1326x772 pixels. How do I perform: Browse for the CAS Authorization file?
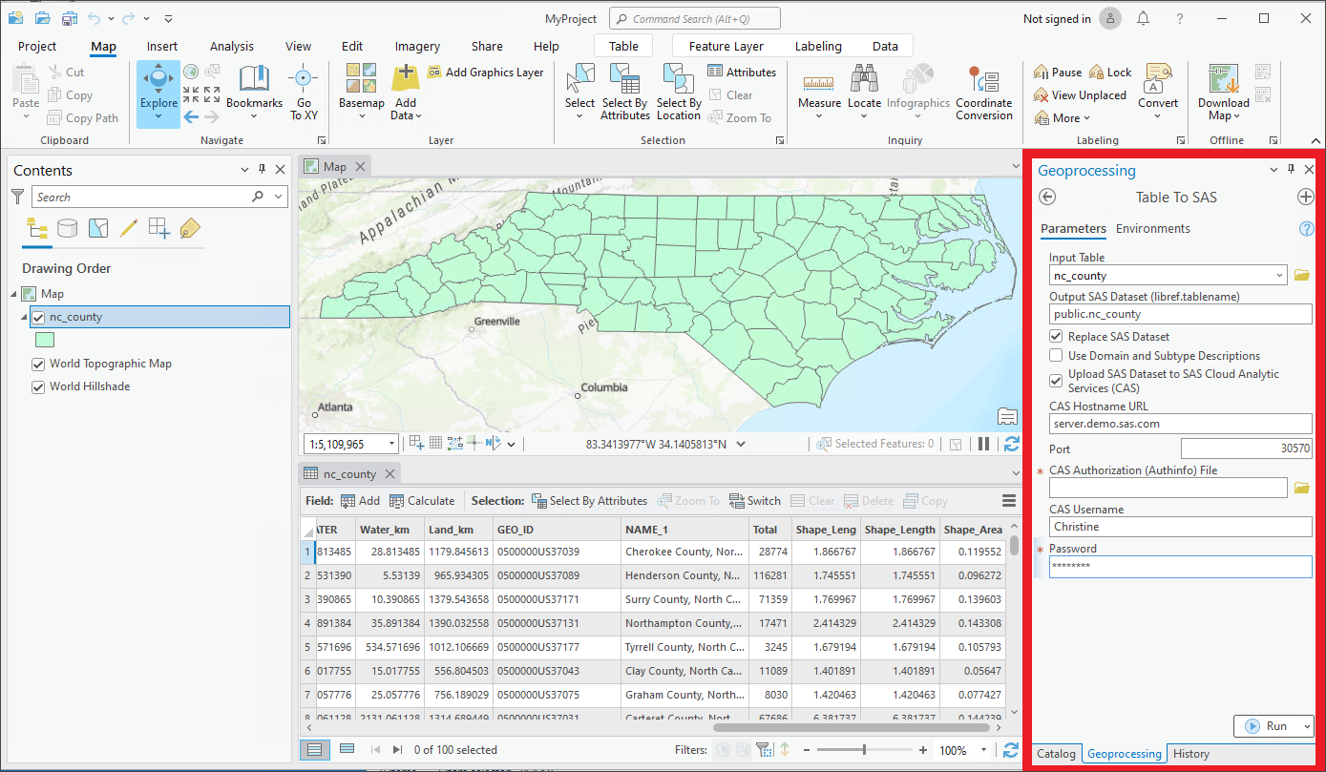pos(1302,487)
